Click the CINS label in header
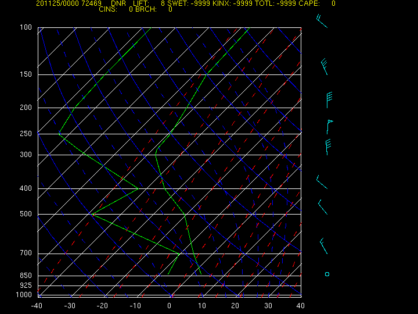 point(108,9)
